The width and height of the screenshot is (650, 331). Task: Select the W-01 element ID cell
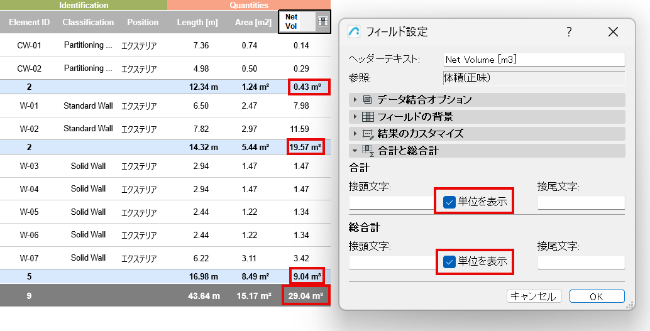29,106
